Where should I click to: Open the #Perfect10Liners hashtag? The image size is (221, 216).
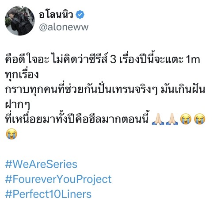(x=48, y=194)
